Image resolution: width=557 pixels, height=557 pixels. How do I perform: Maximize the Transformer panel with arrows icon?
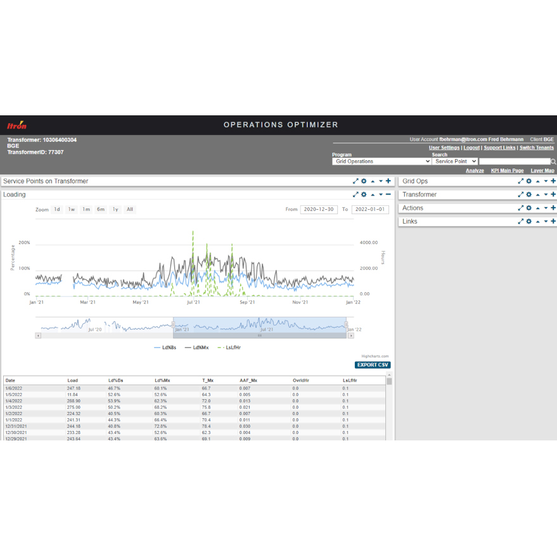(521, 195)
